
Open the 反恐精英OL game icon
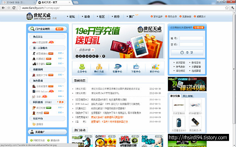pos(34,54)
